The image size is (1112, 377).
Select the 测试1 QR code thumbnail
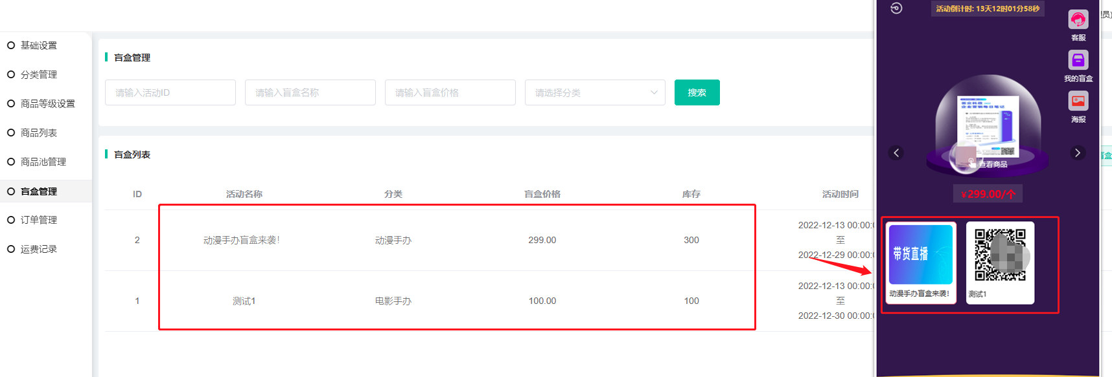coord(1000,255)
